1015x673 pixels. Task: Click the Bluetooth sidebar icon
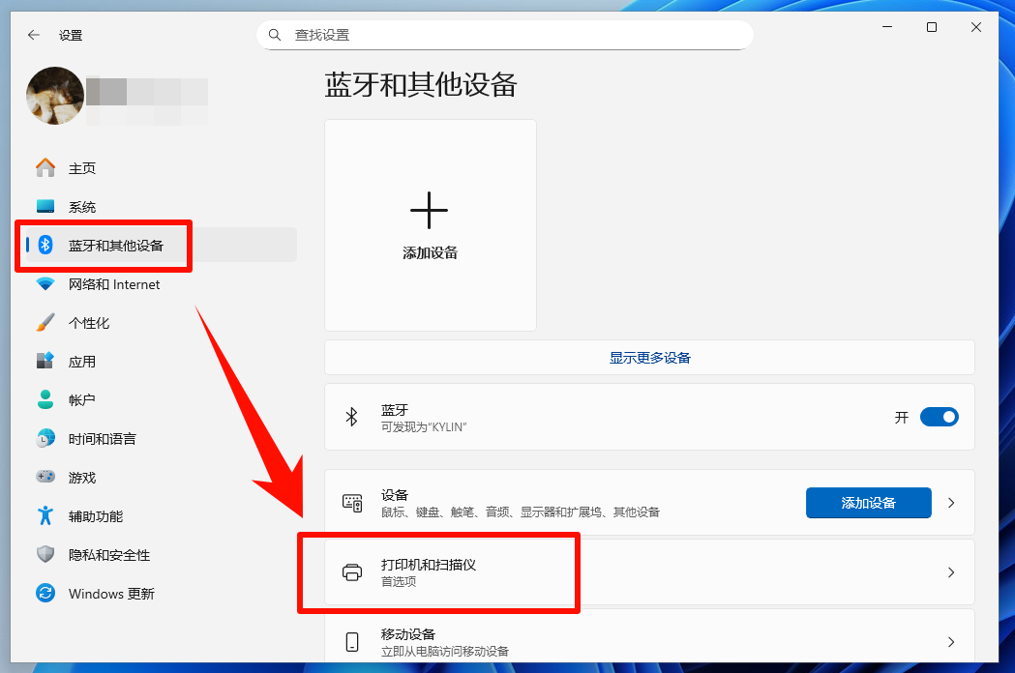(x=45, y=245)
